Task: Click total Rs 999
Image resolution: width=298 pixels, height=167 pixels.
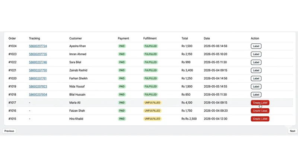Action: point(186,62)
